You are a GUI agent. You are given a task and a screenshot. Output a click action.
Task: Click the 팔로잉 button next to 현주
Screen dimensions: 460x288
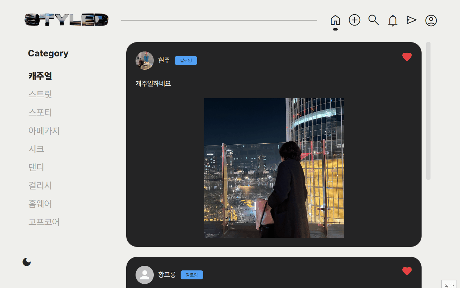pos(186,60)
